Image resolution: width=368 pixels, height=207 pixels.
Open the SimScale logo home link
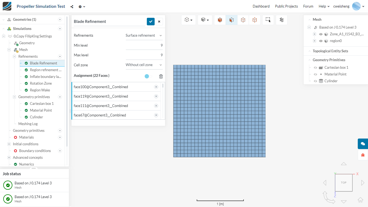7,6
